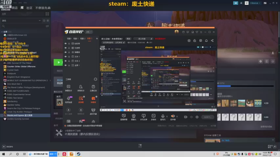Screen dimensions: 280x157
Task: Collapse the 工具箱 toolbox panel
Action: [95, 79]
